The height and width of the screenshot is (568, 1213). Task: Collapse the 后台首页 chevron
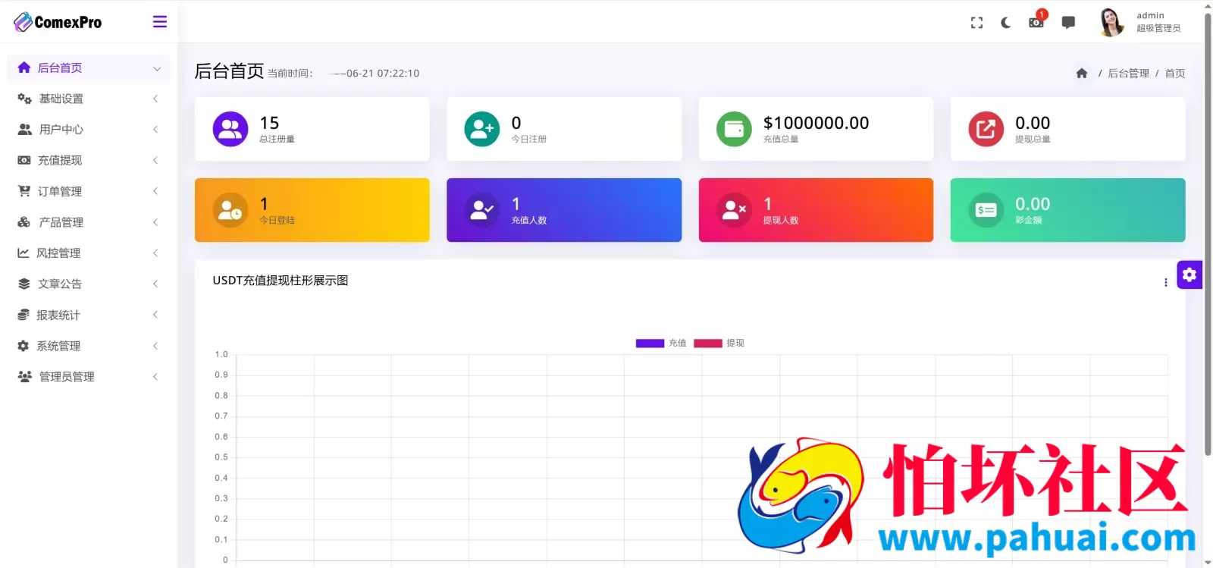[157, 68]
